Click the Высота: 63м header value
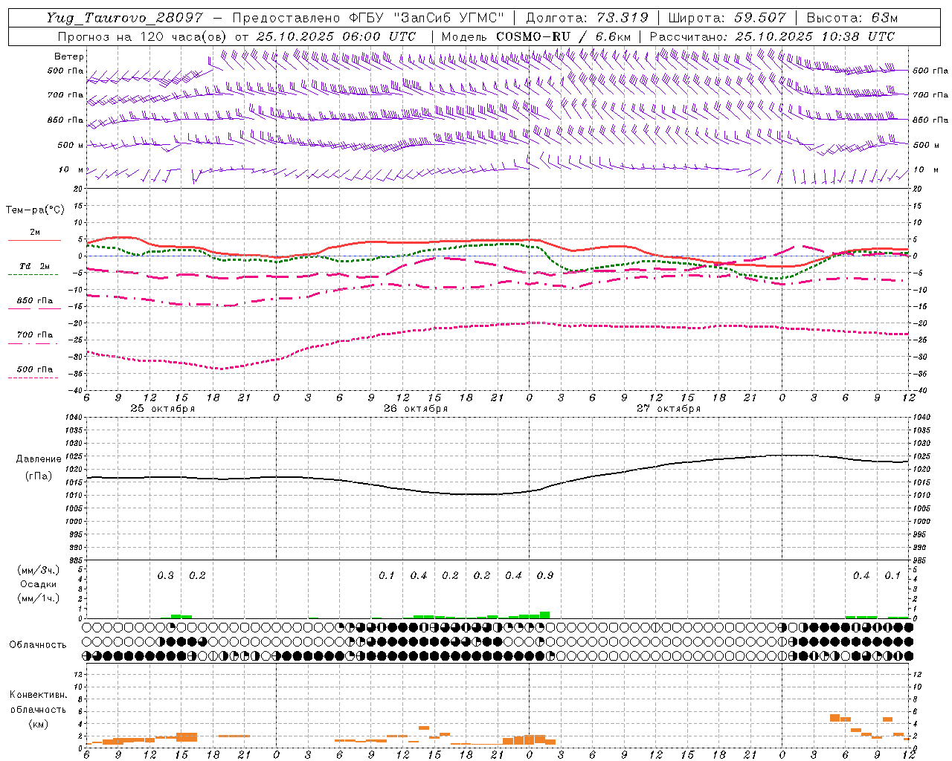This screenshot has height=761, width=952. [x=852, y=18]
